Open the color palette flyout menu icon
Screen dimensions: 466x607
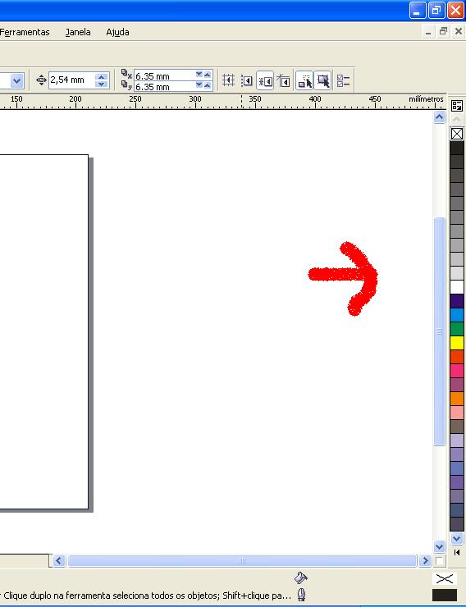tap(457, 106)
